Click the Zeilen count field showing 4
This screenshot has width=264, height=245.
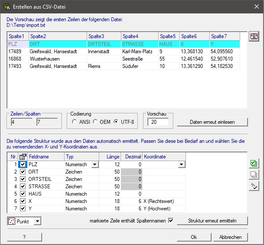22,122
